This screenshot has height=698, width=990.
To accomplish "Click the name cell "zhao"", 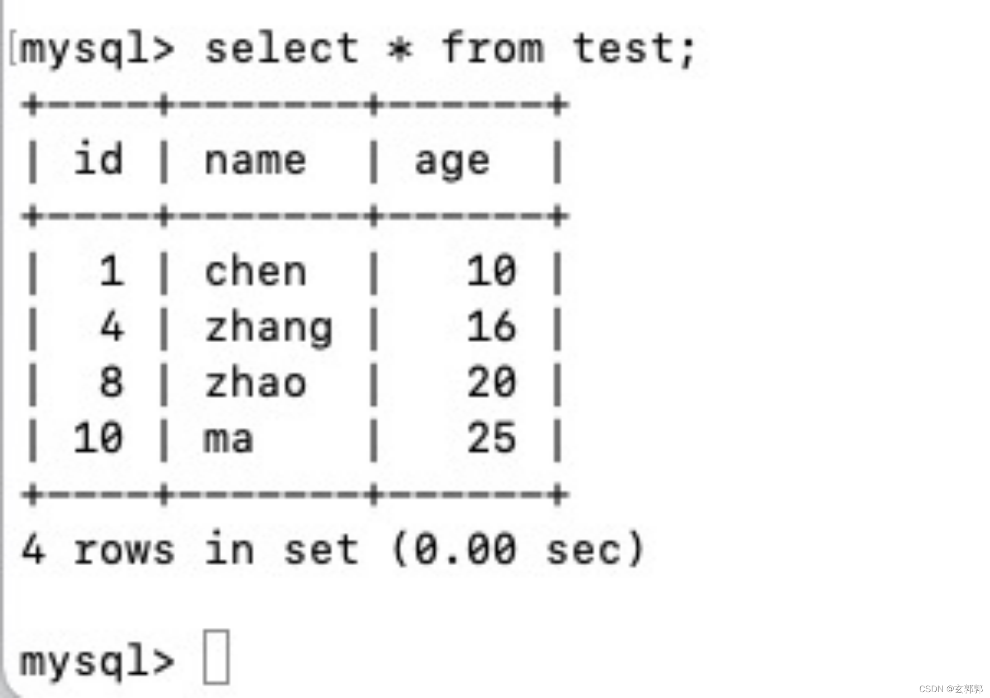I will [x=255, y=383].
